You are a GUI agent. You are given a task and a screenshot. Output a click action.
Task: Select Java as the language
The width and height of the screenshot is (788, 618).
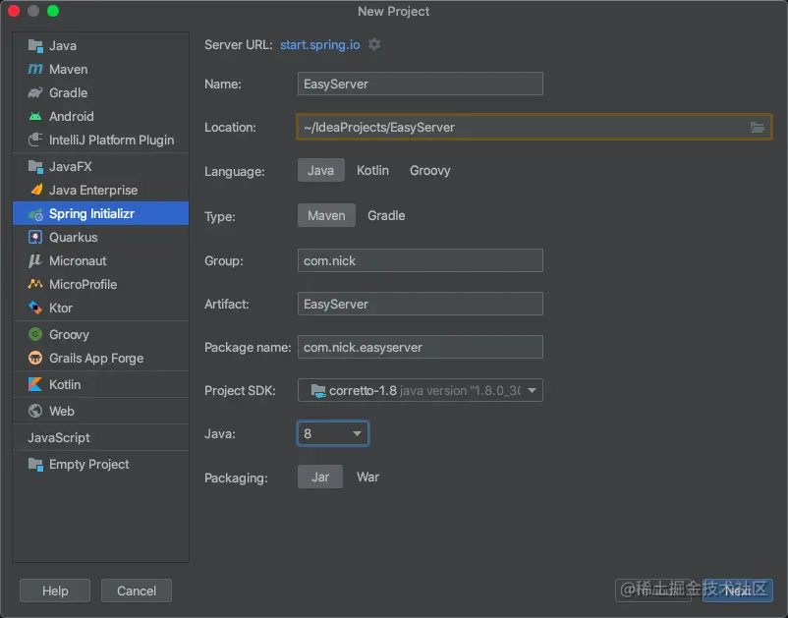[x=320, y=170]
